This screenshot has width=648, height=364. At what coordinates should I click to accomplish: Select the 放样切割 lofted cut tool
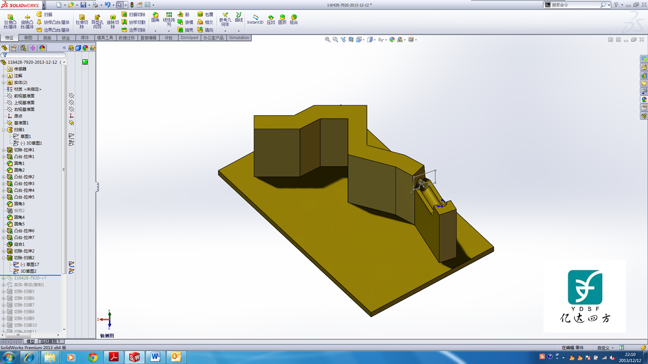(133, 22)
